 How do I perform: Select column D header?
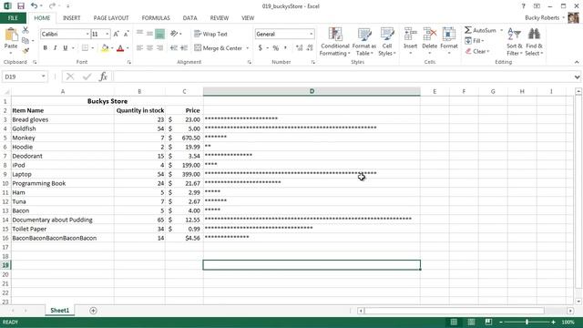point(312,91)
